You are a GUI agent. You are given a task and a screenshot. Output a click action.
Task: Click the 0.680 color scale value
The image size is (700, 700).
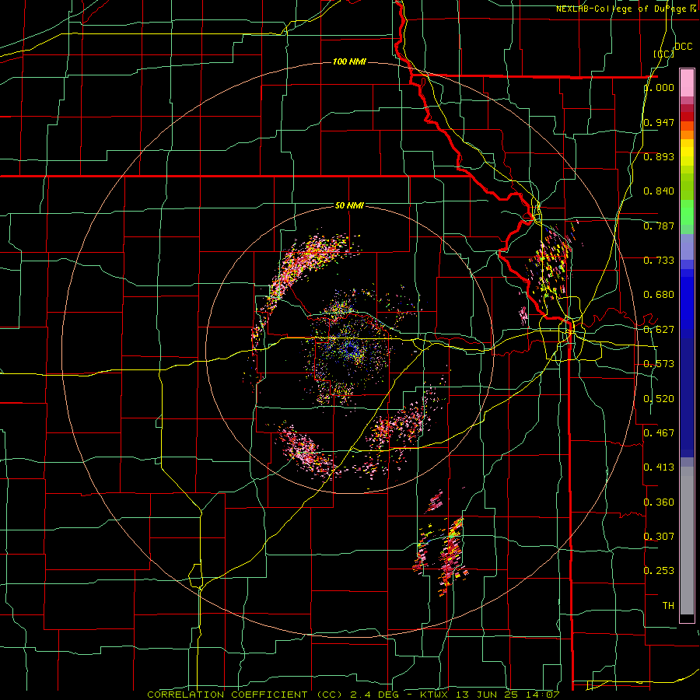click(659, 295)
